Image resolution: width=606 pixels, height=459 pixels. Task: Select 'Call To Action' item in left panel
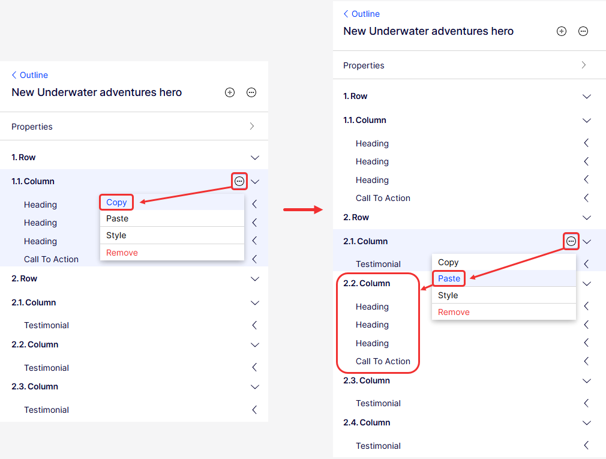pos(51,259)
